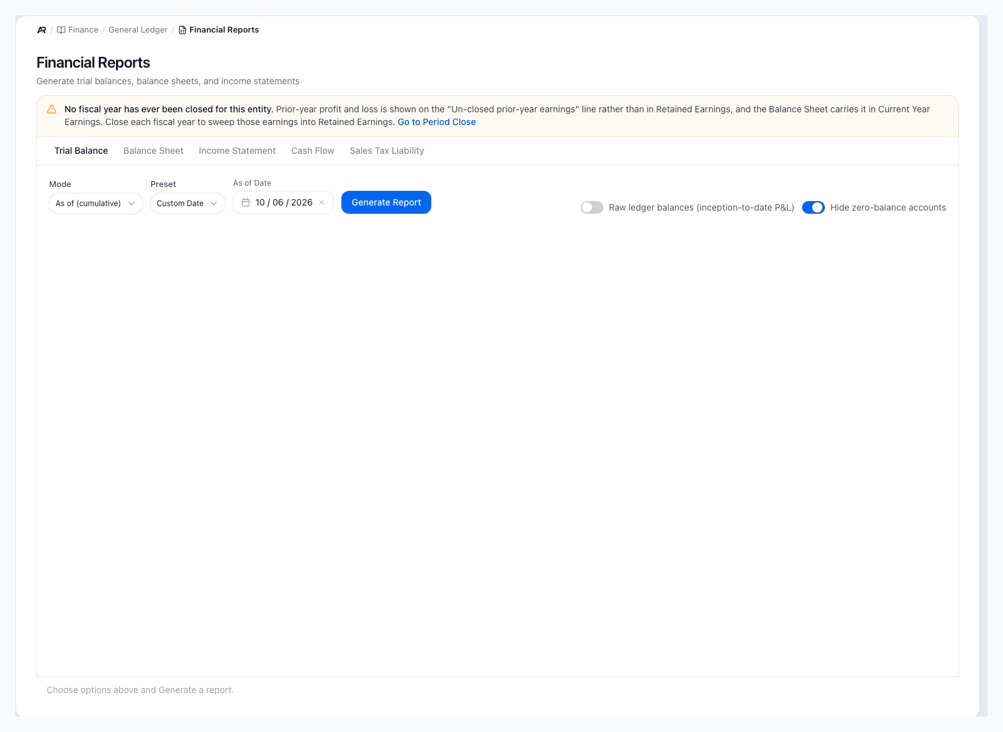The image size is (1003, 732).
Task: Disable Hide zero-balance accounts toggle
Action: pyautogui.click(x=814, y=207)
